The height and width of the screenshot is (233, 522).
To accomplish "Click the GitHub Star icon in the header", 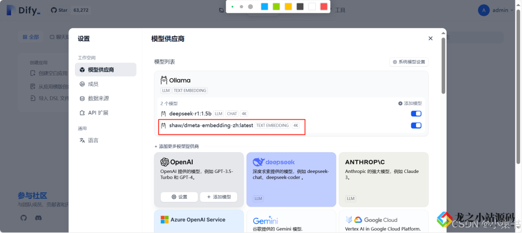I will pos(54,10).
